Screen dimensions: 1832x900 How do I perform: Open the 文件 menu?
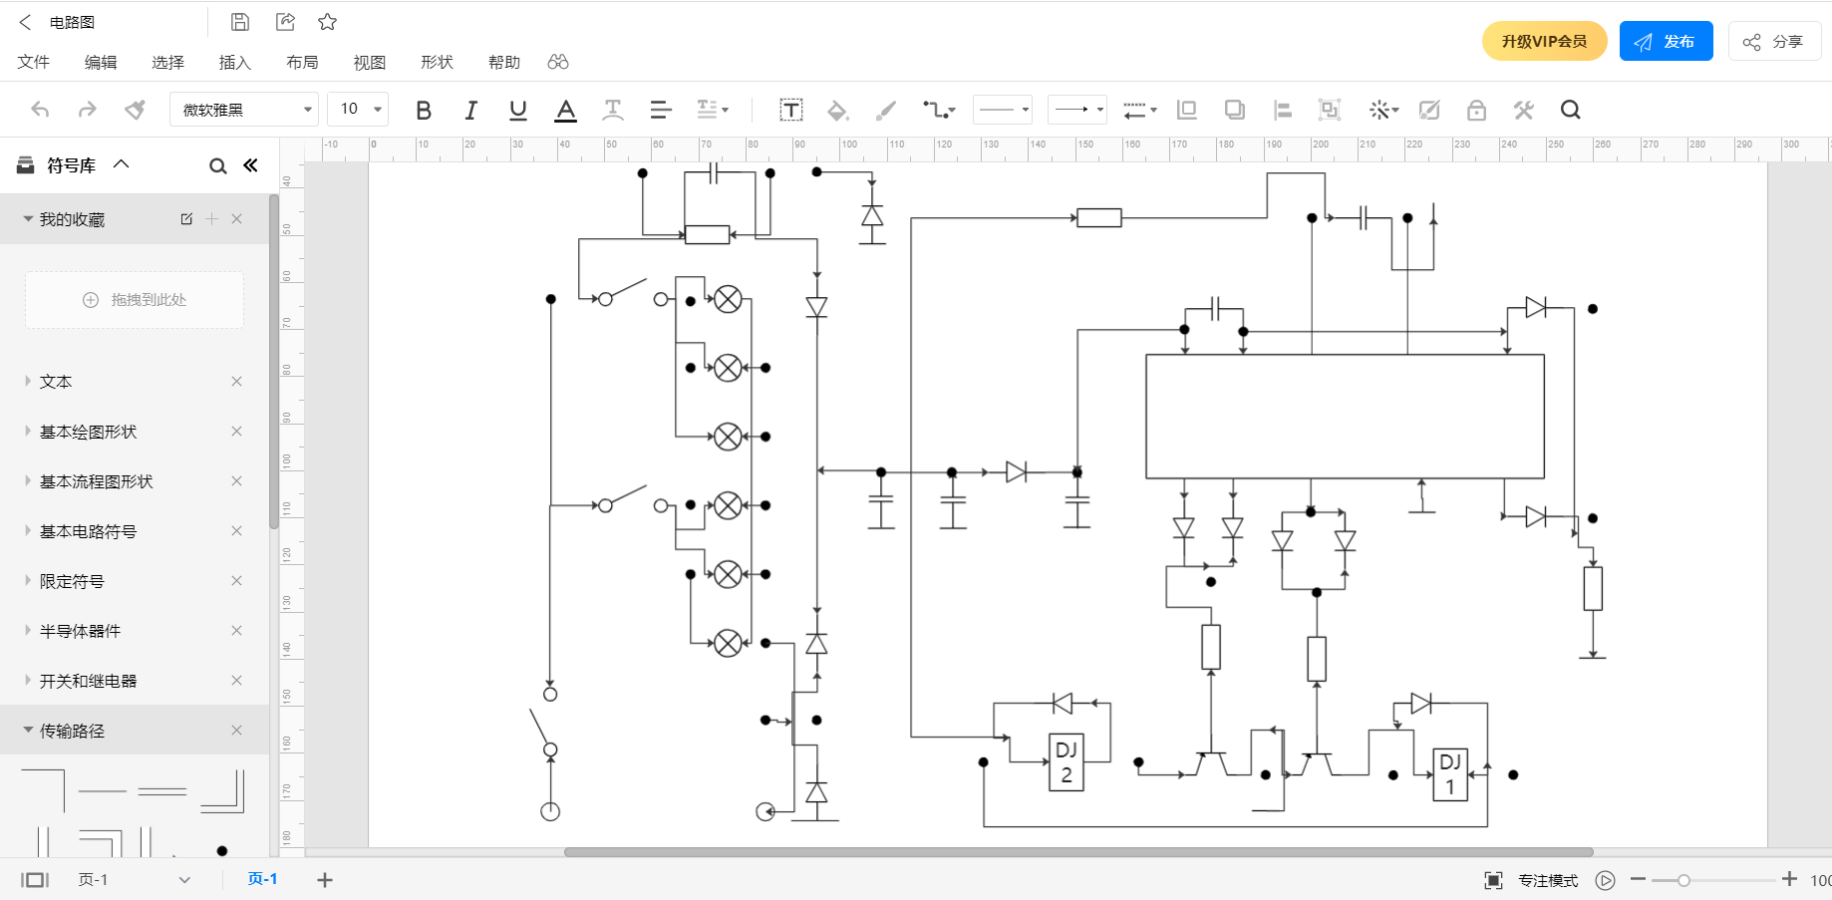[34, 62]
